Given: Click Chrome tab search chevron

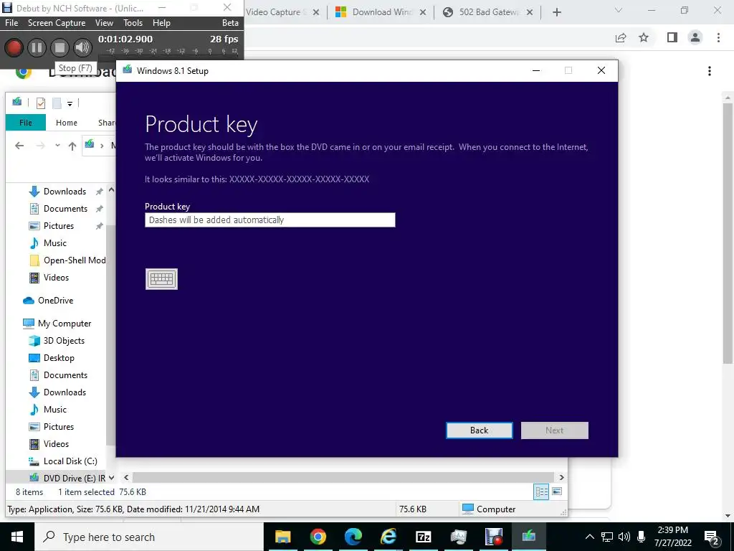Looking at the screenshot, I should [x=619, y=10].
